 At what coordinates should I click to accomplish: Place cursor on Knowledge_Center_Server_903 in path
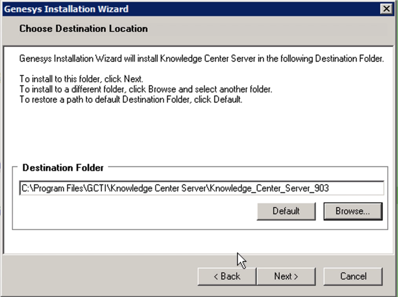pyautogui.click(x=269, y=189)
